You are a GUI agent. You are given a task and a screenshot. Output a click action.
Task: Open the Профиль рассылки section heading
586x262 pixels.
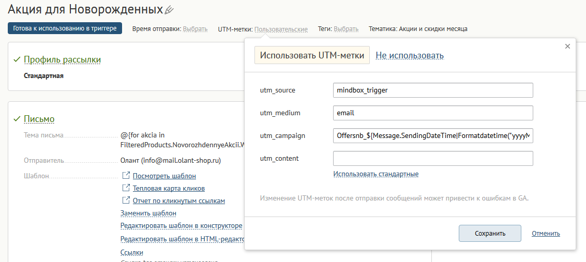click(x=62, y=60)
